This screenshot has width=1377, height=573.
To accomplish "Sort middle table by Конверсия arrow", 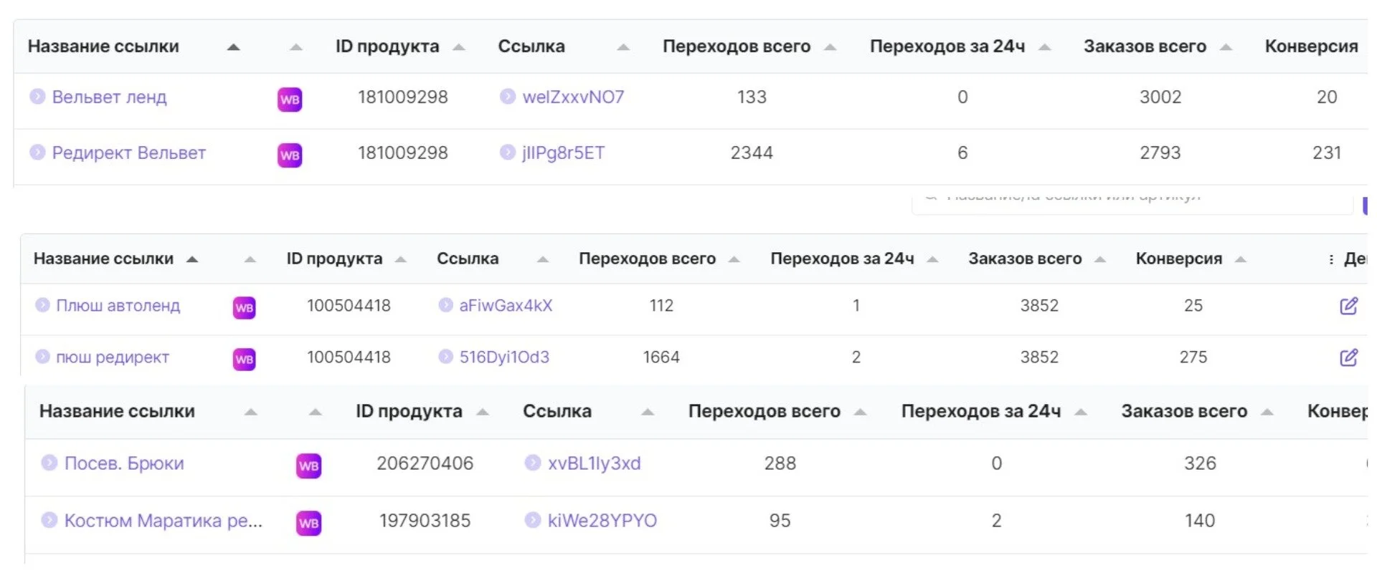I will pos(1241,259).
